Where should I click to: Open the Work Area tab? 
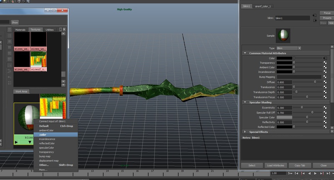pos(21,91)
